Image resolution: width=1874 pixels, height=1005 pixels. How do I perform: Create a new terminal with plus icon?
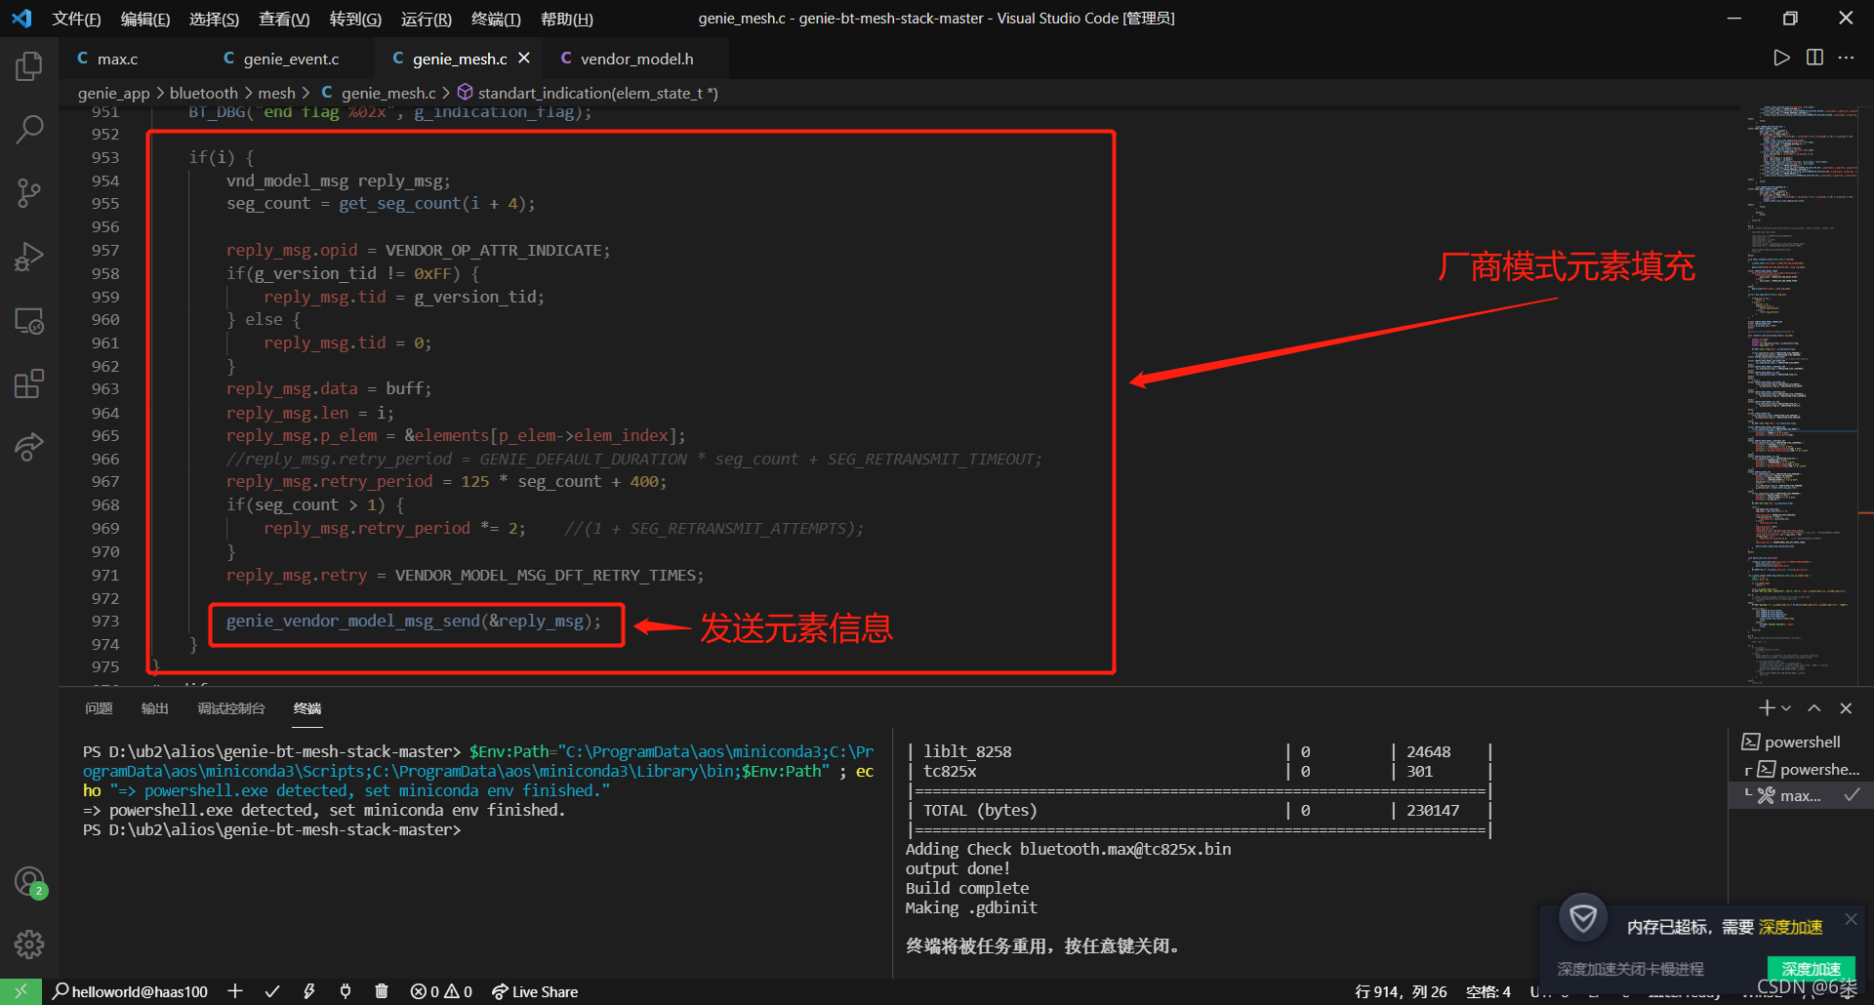pos(1767,708)
